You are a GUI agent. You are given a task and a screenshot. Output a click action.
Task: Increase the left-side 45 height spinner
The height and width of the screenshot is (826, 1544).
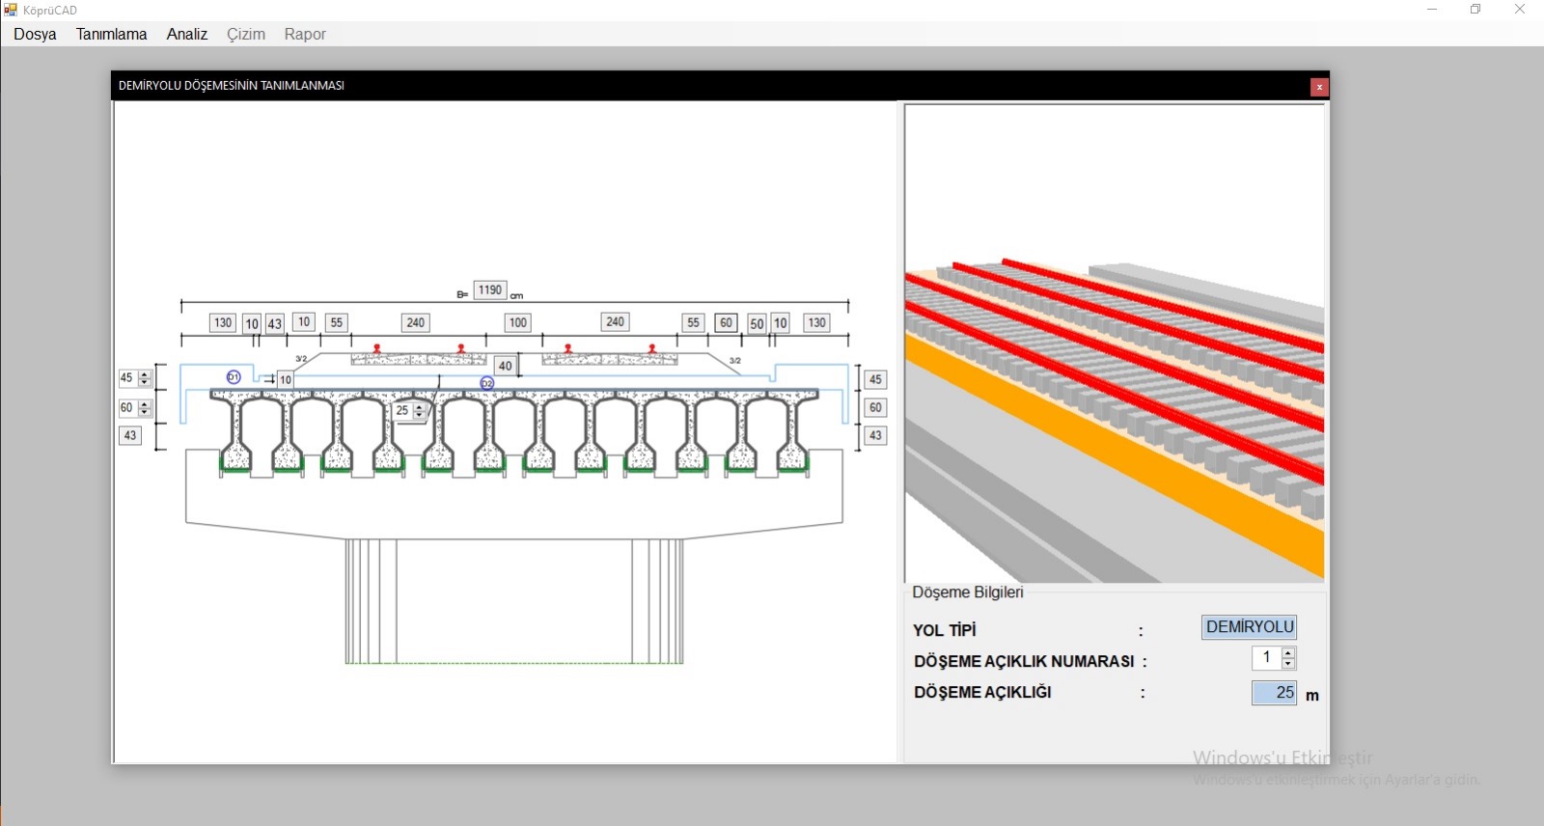pyautogui.click(x=145, y=374)
